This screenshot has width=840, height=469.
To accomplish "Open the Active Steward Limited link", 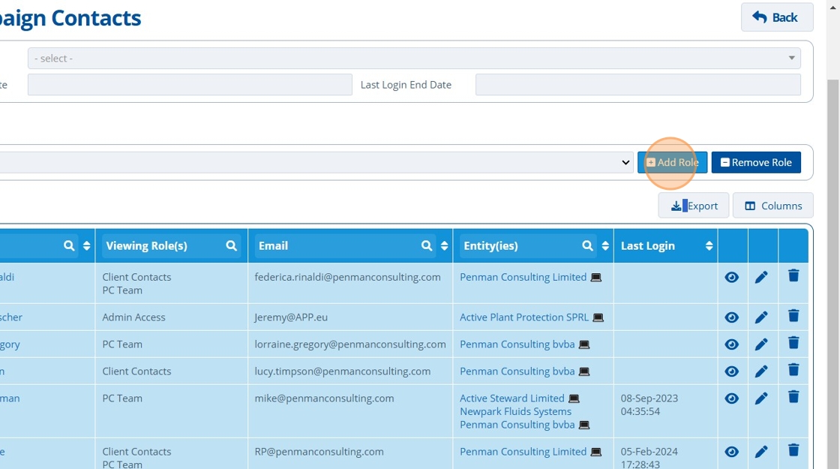I will (511, 398).
